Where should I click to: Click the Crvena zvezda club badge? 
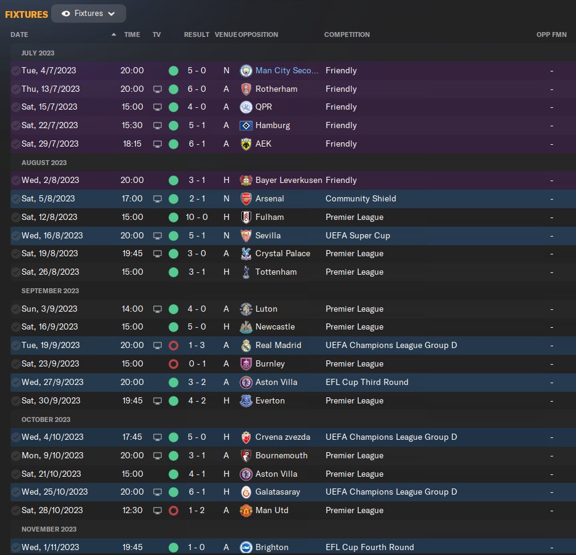(246, 437)
